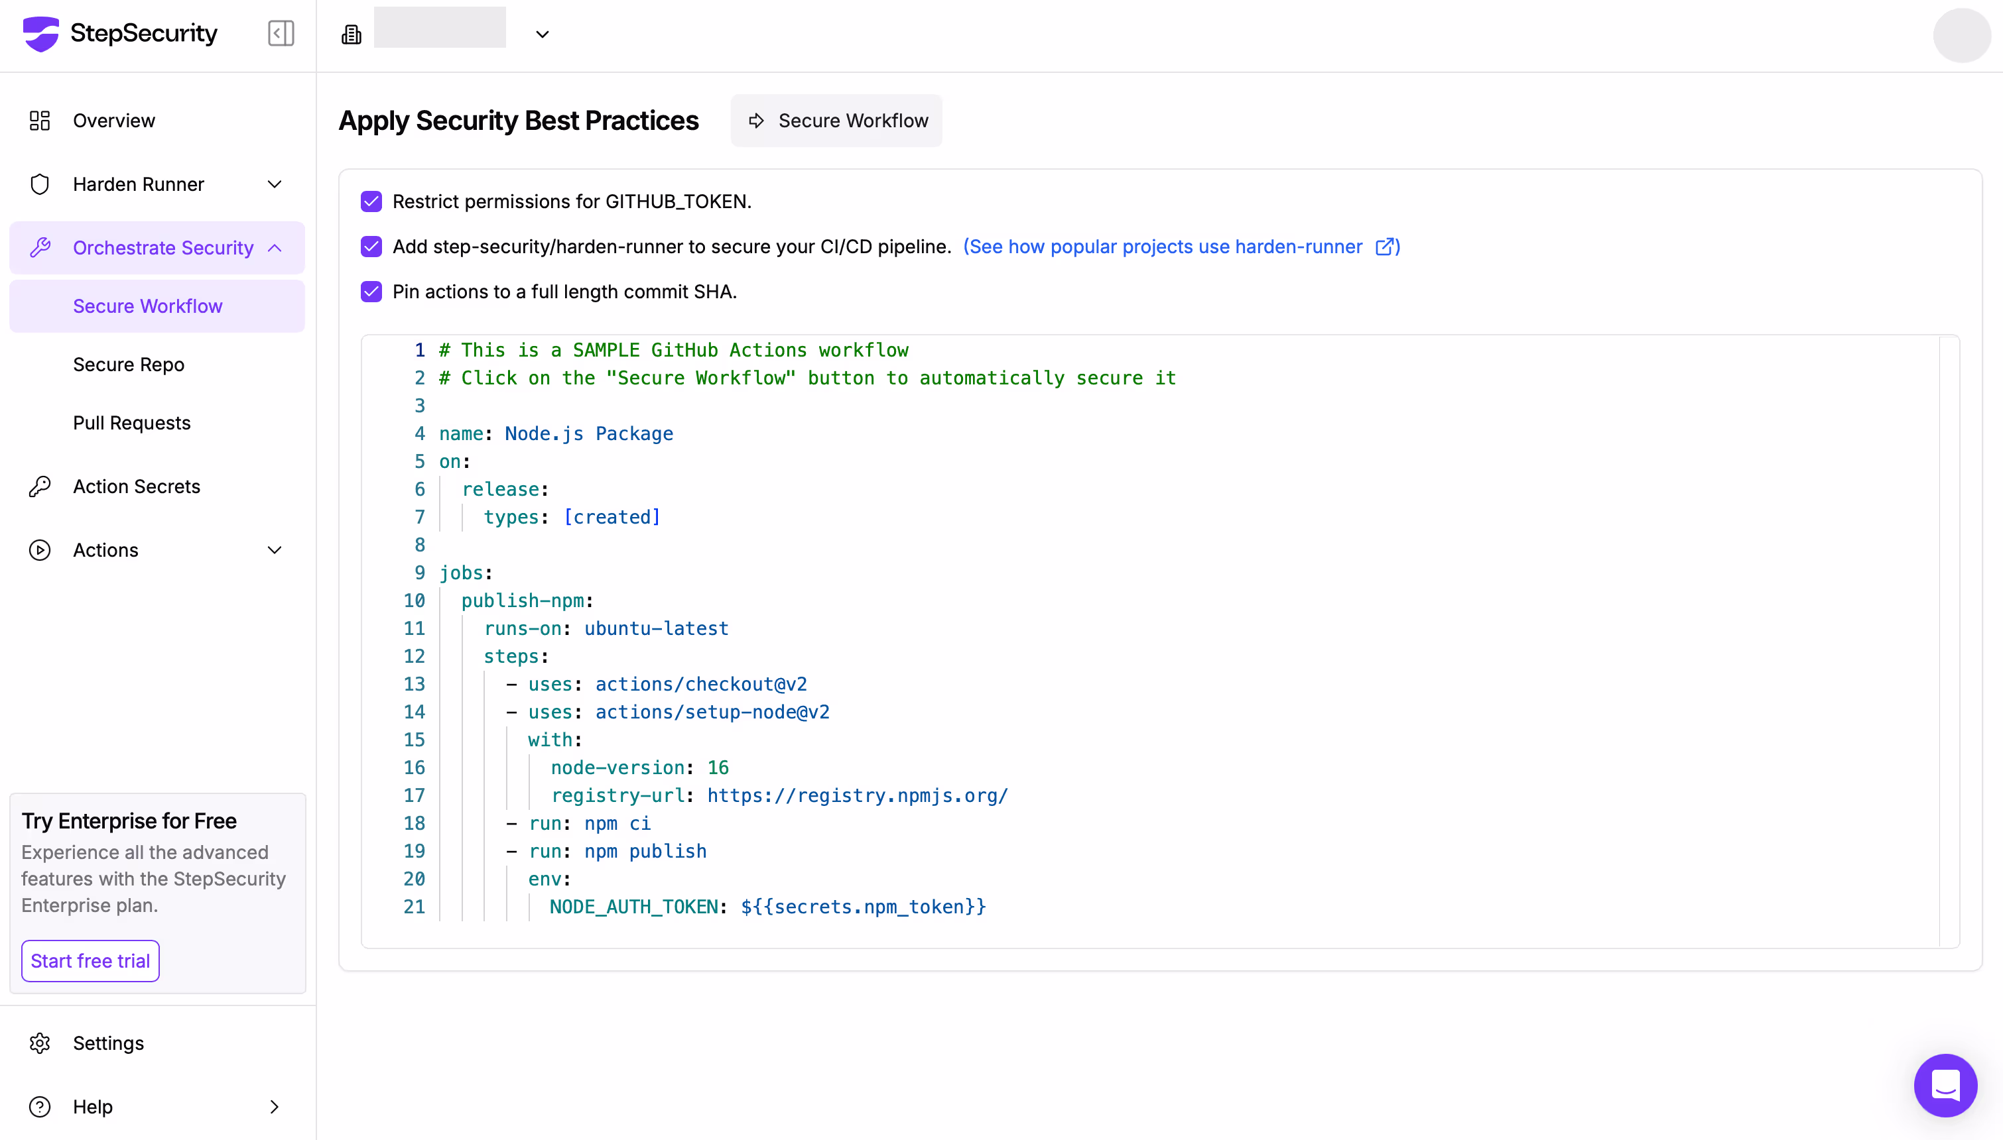Click 'run: npm ci' code line
This screenshot has width=2003, height=1140.
point(590,823)
